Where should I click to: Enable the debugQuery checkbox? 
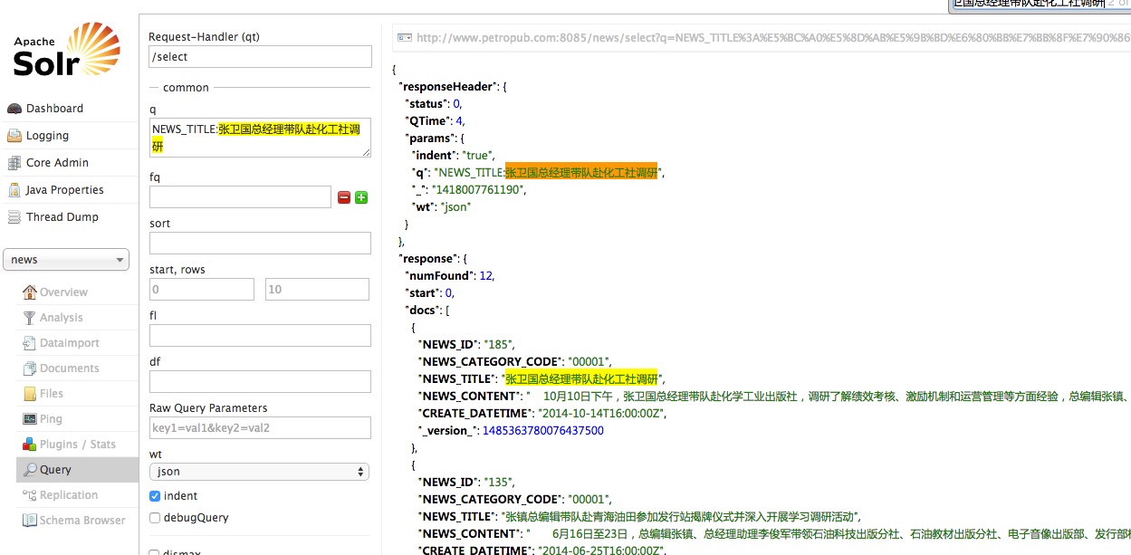click(155, 518)
